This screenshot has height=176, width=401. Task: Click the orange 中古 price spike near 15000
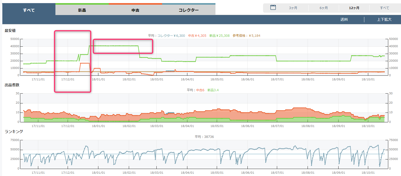[x=85, y=63]
